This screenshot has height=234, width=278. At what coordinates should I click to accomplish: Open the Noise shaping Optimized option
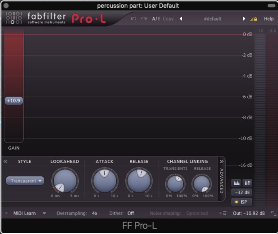coord(197,213)
